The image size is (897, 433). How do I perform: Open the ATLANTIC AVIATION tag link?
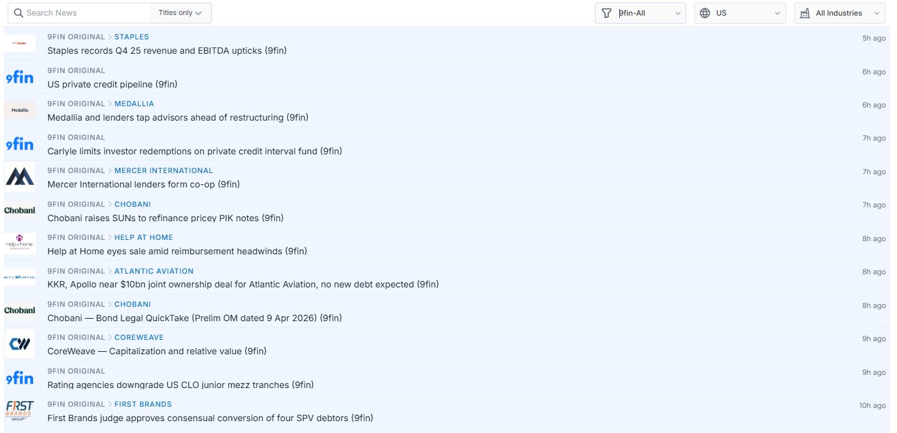[154, 271]
